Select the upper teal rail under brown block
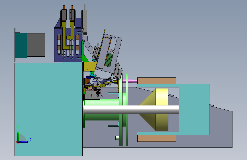This screenshot has width=247, height=160. click(x=158, y=86)
